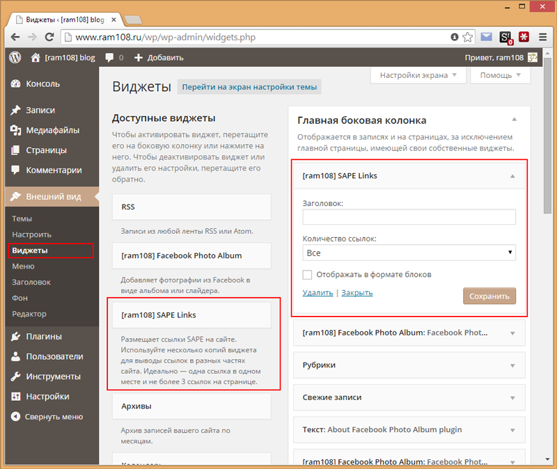Click the Пользователи user icon

15,356
